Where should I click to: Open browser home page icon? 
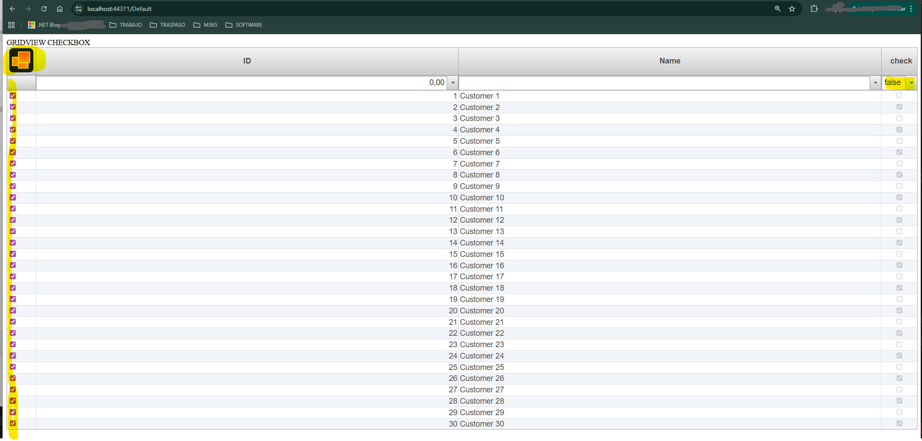coord(60,9)
